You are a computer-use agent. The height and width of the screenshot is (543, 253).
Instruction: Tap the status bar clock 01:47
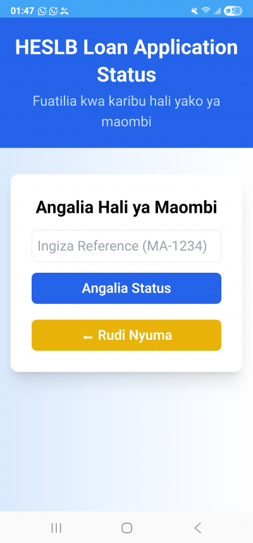coord(22,11)
